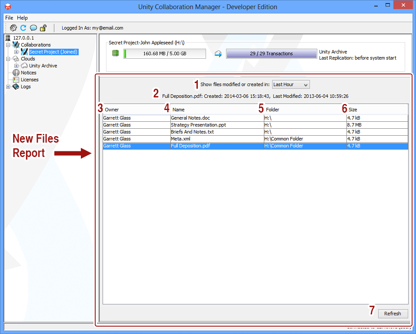416x334 pixels.
Task: Select the 127.0.0.1 root node label
Action: (23, 38)
